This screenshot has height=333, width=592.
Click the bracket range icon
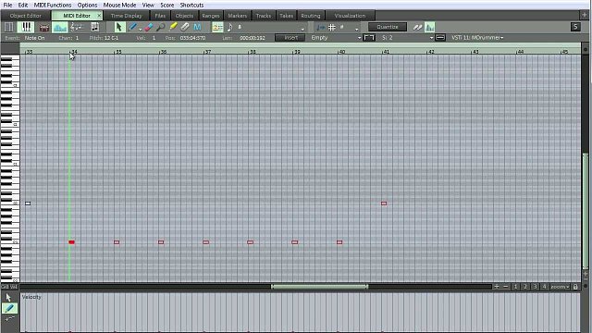click(x=369, y=38)
